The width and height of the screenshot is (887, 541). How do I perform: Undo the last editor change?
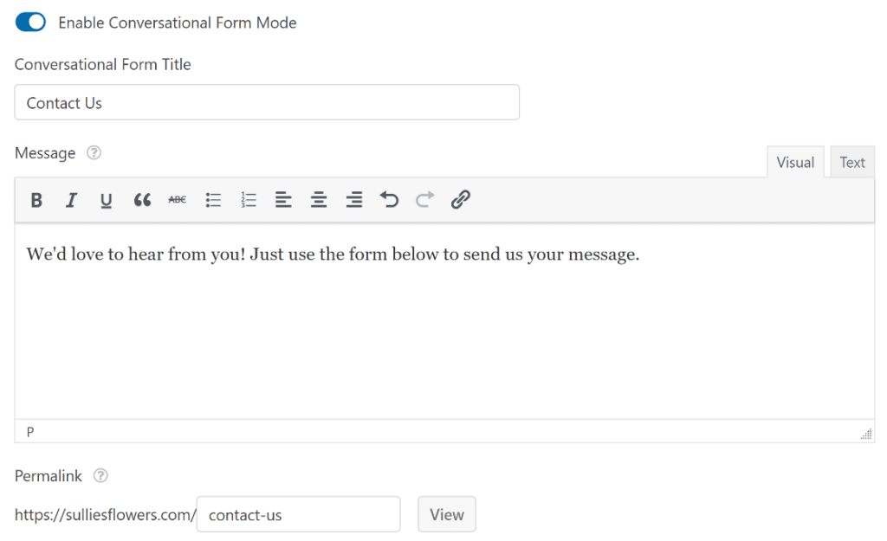[389, 200]
